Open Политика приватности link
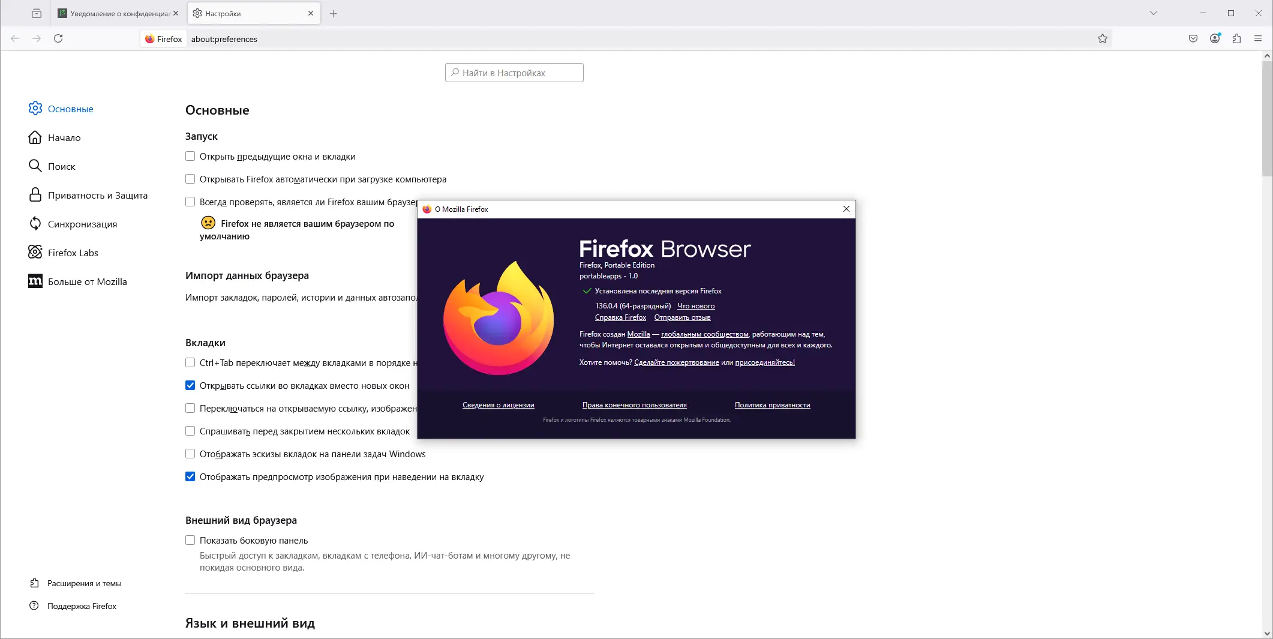The image size is (1273, 639). click(773, 405)
